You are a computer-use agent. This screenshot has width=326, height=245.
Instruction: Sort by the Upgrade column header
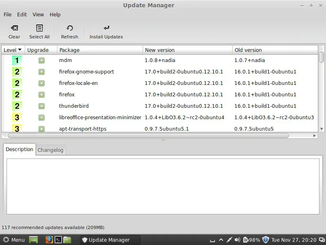41,50
